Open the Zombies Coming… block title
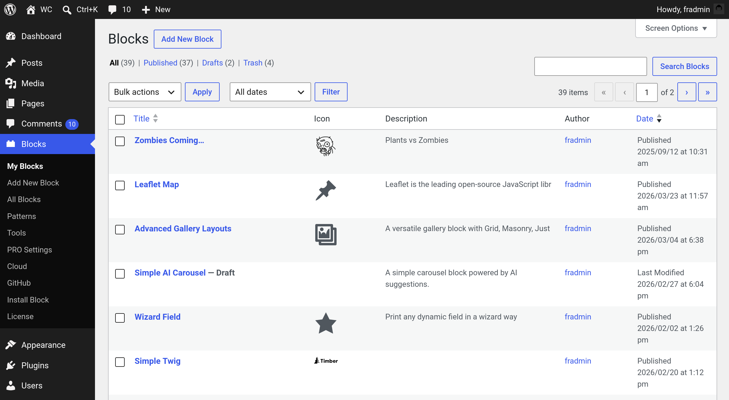This screenshot has height=400, width=729. pos(169,140)
